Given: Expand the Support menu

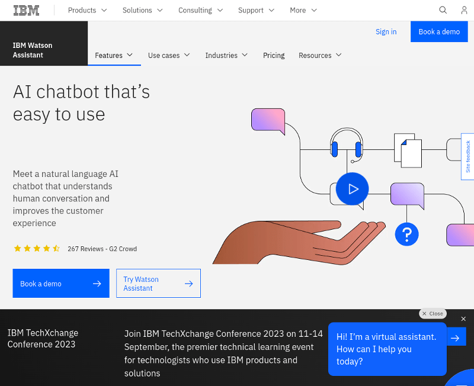Looking at the screenshot, I should (x=256, y=10).
